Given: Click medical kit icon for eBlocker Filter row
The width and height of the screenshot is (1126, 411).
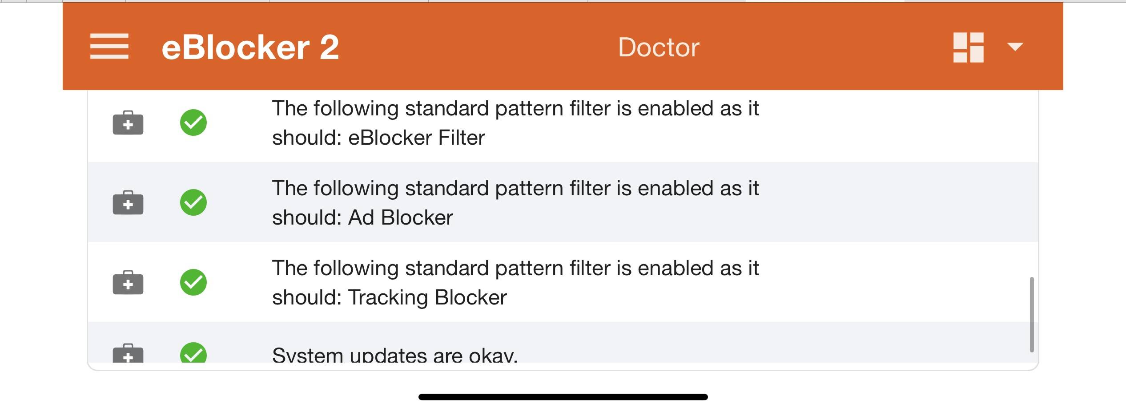Looking at the screenshot, I should [128, 123].
